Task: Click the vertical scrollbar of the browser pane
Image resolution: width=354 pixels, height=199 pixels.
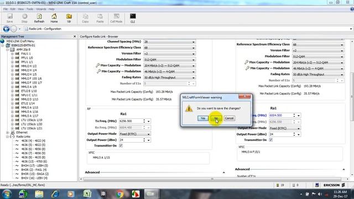Action: [352, 97]
